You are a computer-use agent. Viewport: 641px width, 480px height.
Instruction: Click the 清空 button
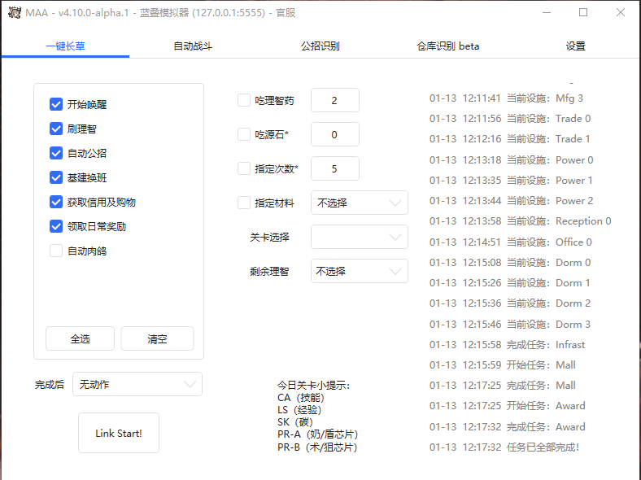pyautogui.click(x=157, y=338)
